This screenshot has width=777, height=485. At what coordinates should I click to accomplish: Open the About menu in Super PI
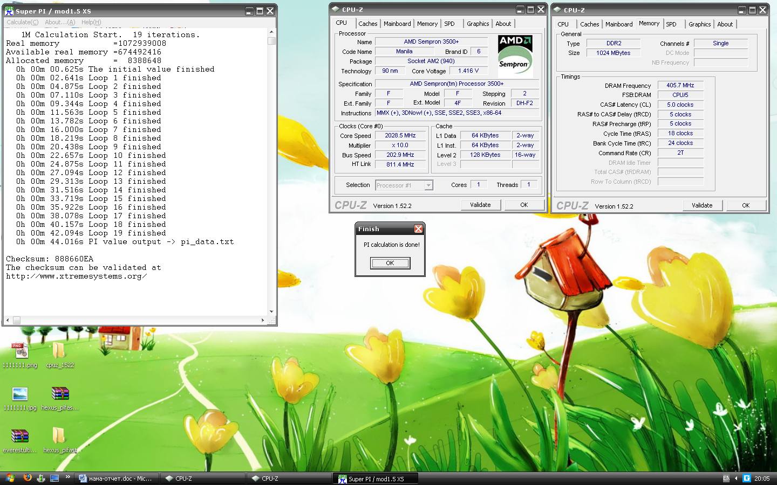point(60,22)
